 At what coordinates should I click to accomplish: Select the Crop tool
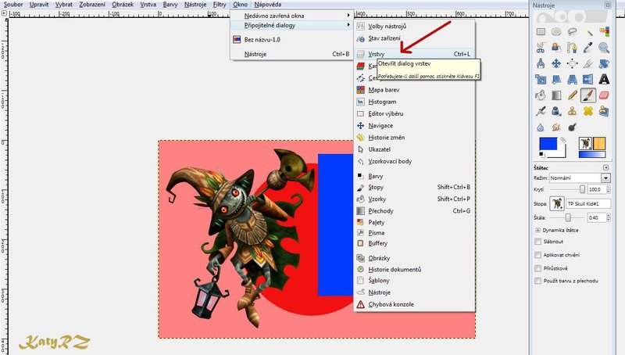(x=588, y=63)
